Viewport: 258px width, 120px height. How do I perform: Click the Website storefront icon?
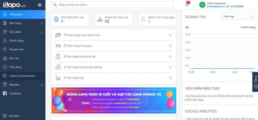point(5,85)
